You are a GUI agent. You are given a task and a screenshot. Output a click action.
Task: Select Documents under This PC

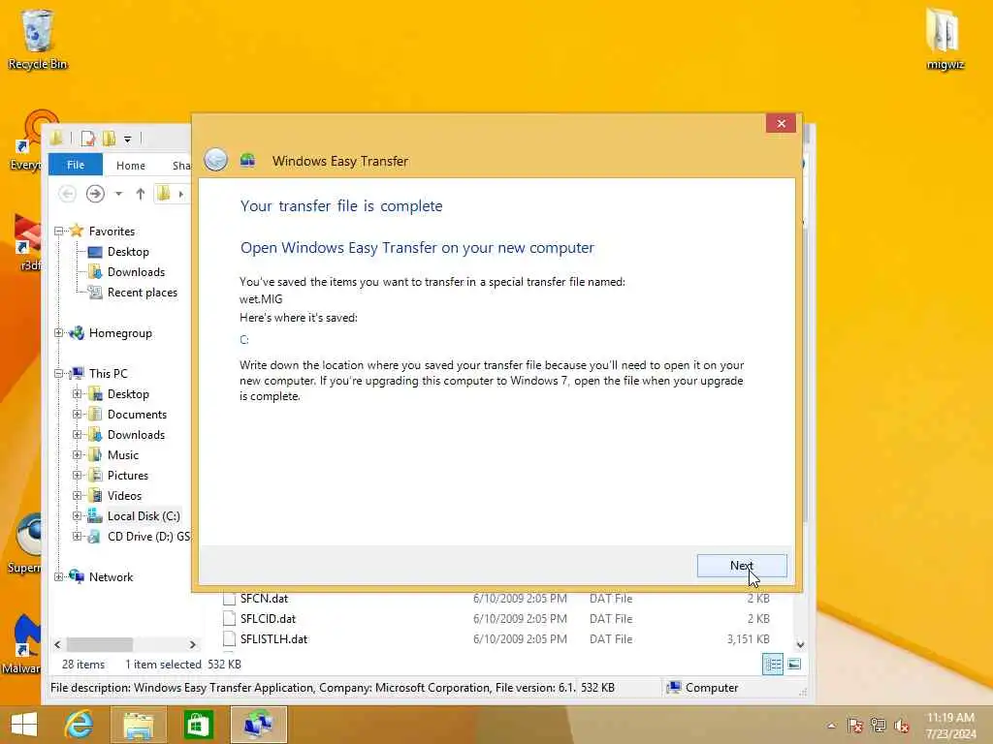137,415
